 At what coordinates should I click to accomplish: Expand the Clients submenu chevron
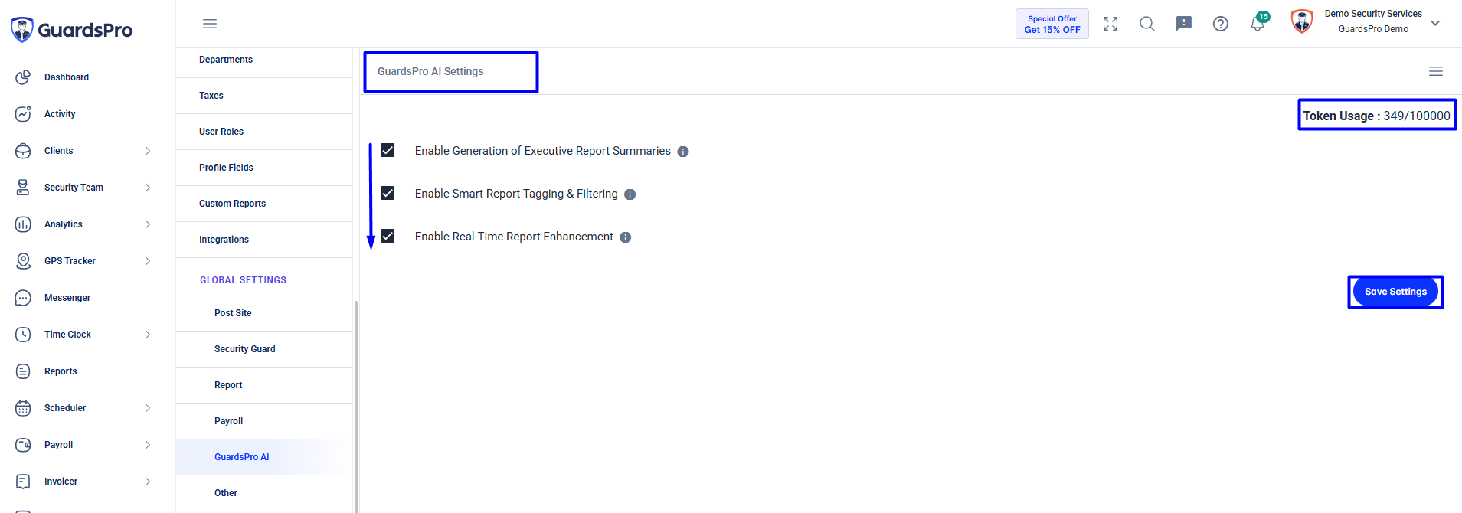pyautogui.click(x=148, y=151)
